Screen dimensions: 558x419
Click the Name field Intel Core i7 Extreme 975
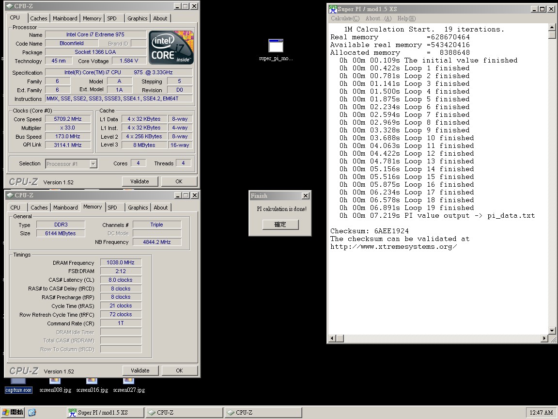pyautogui.click(x=95, y=34)
